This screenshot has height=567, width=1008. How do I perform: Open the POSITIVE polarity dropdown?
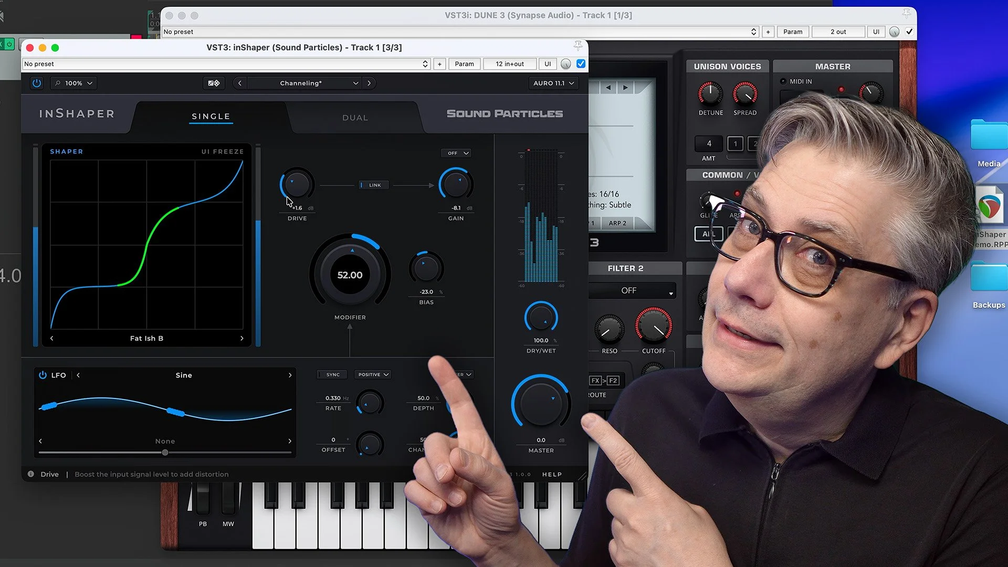(x=373, y=374)
